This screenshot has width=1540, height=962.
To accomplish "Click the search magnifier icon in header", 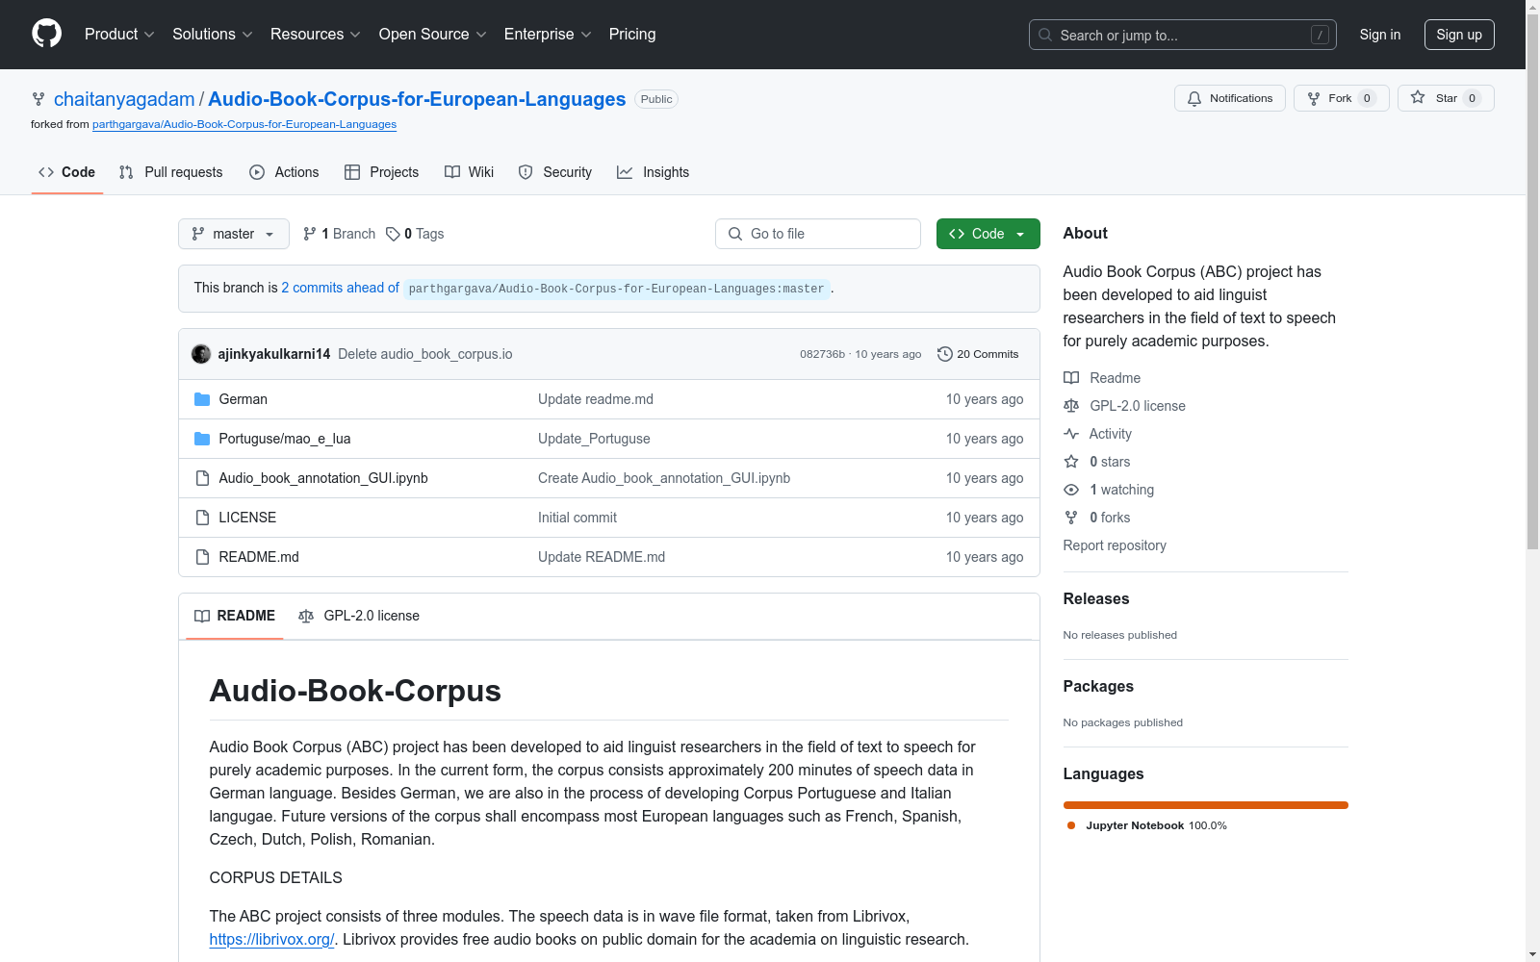I will (x=1045, y=35).
